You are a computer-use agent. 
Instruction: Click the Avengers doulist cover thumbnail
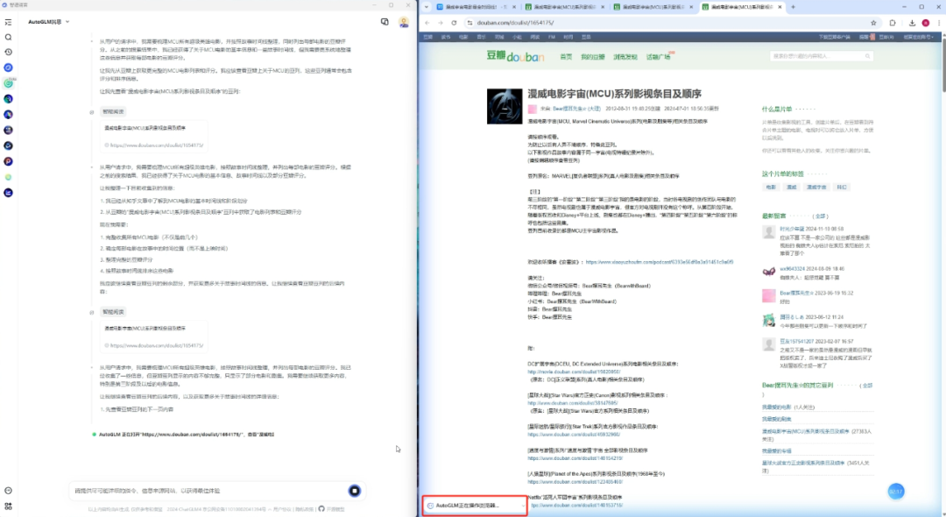[505, 106]
